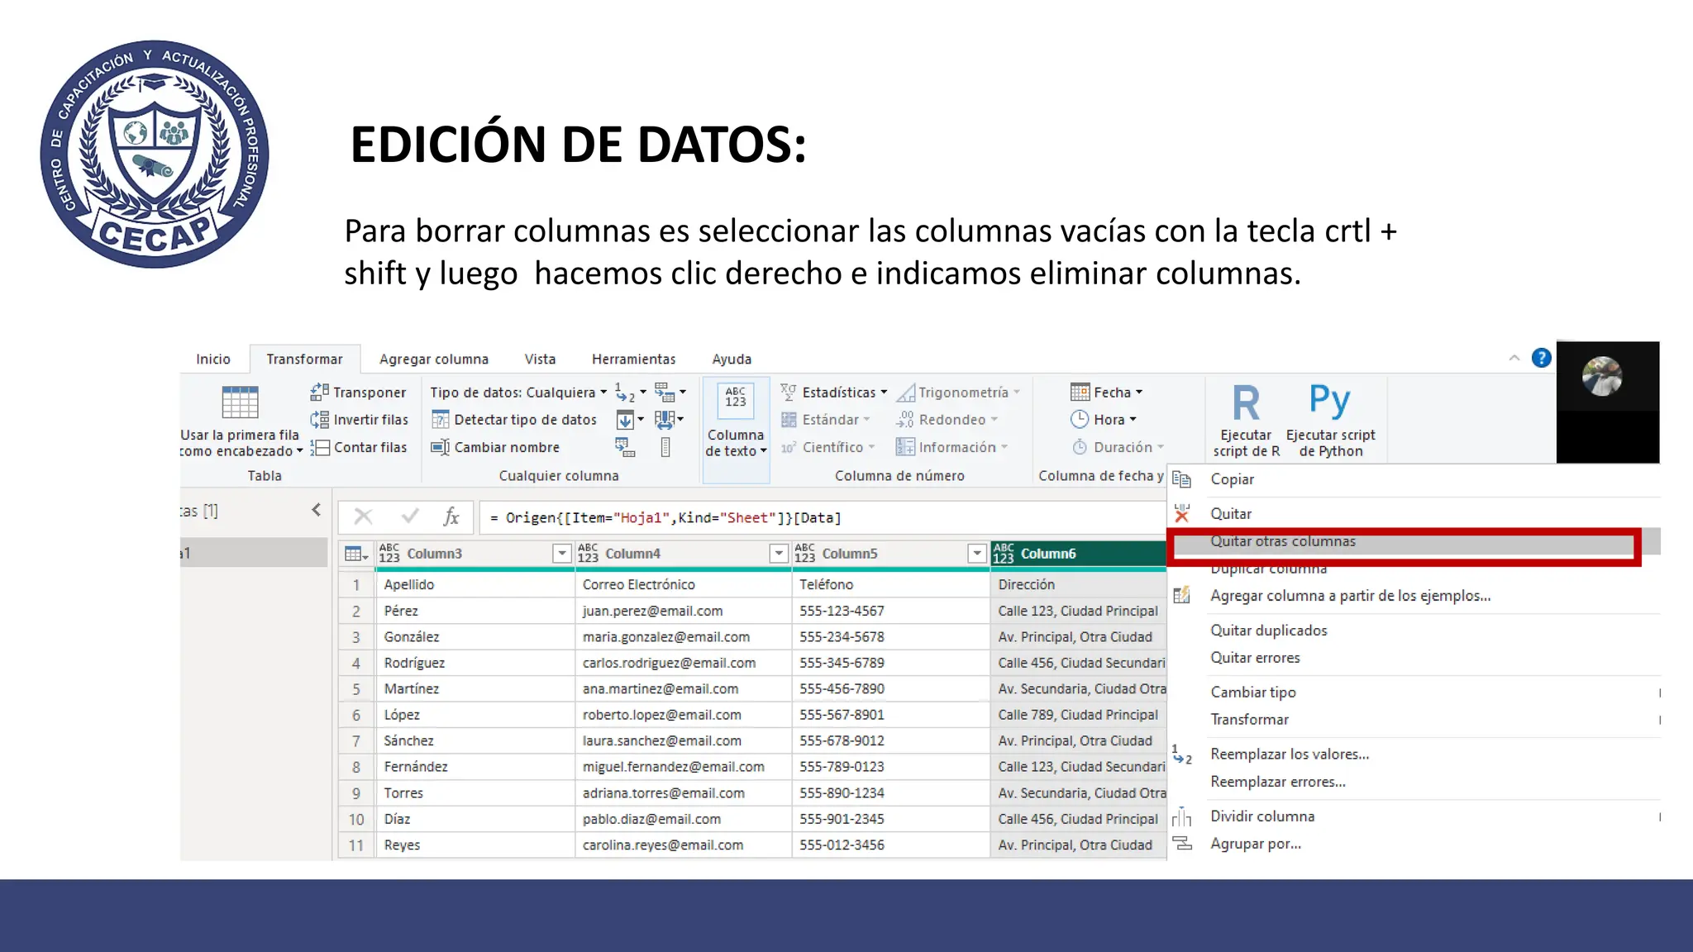The width and height of the screenshot is (1693, 952).
Task: Click Column6 ABC123 data type icon
Action: tap(1004, 554)
